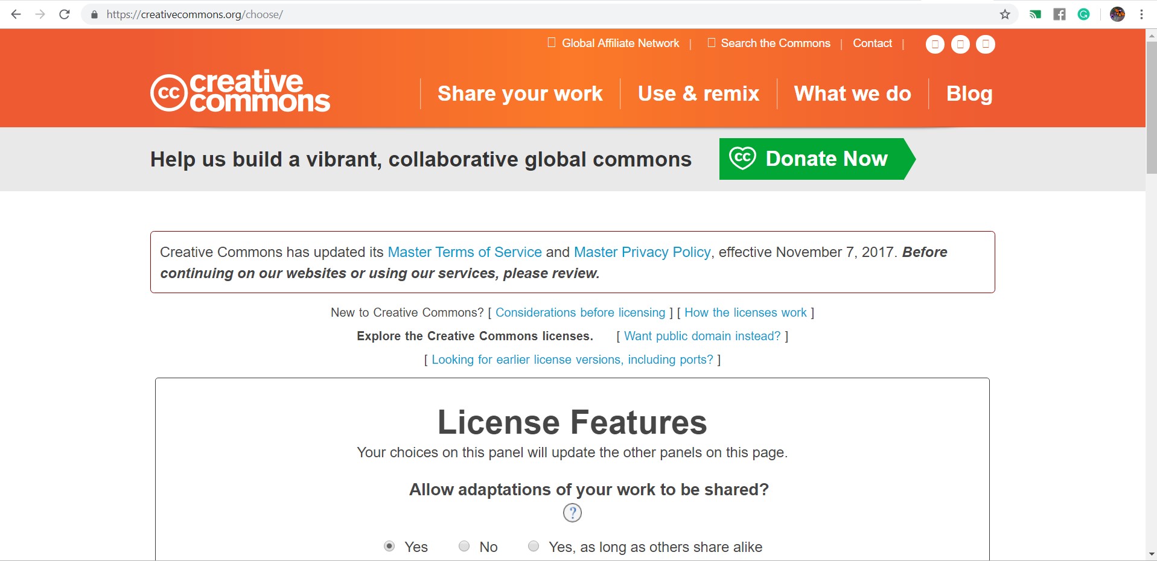1157x561 pixels.
Task: Open the green cast extension icon
Action: point(1036,14)
